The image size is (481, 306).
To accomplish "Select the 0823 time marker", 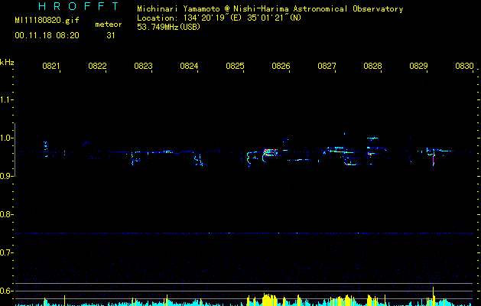I will [x=143, y=67].
